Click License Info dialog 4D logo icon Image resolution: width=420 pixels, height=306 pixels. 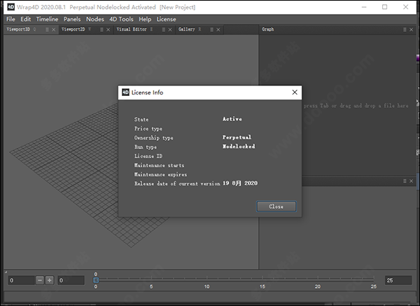click(125, 92)
